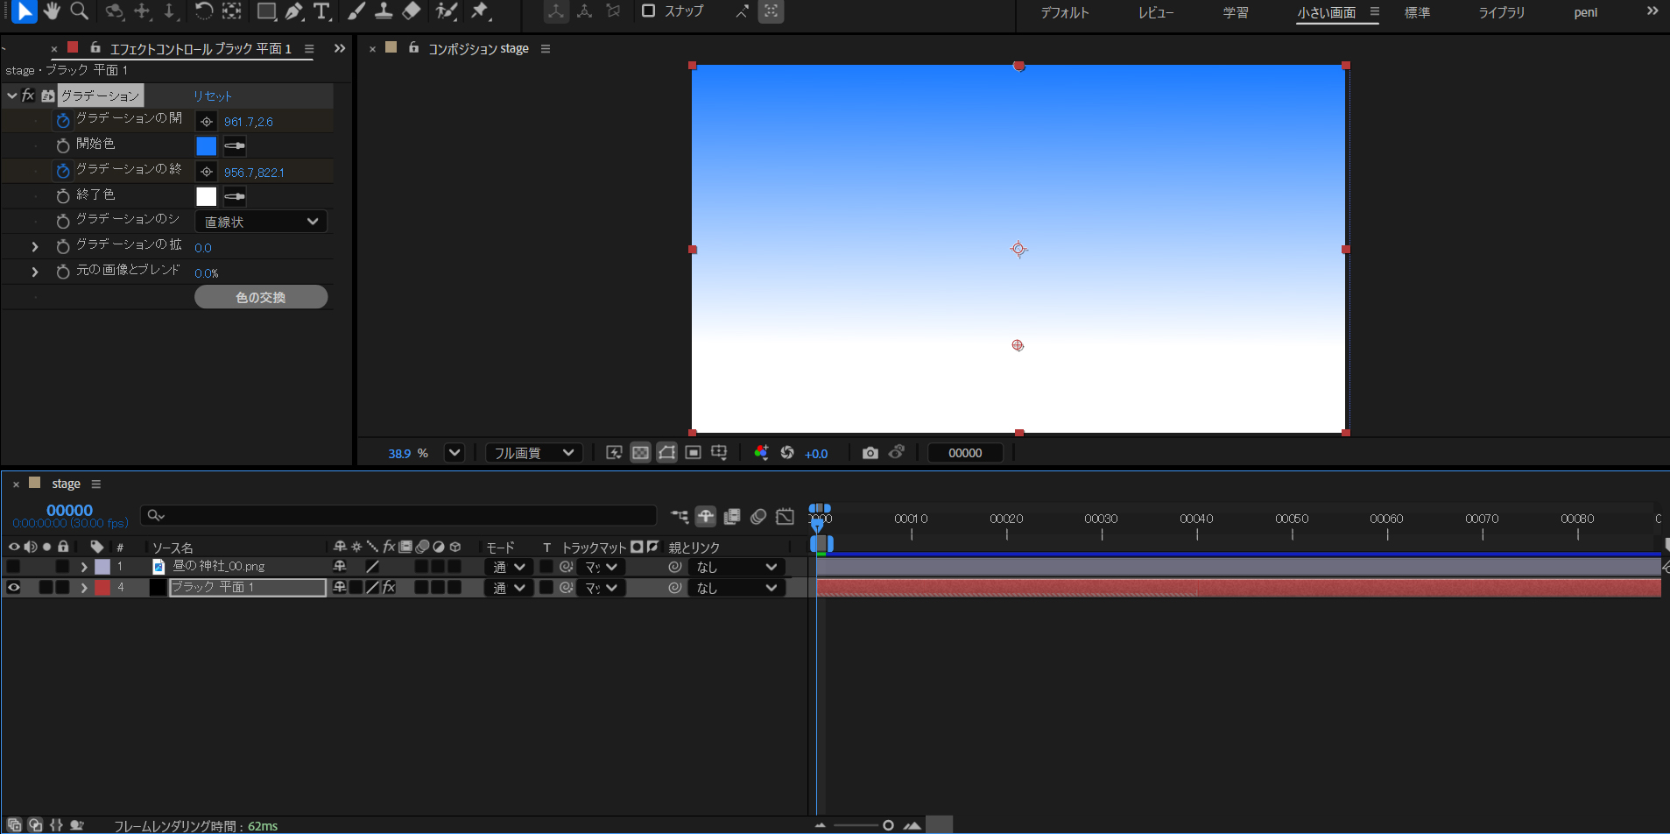Pick the Rotation tool

203,11
